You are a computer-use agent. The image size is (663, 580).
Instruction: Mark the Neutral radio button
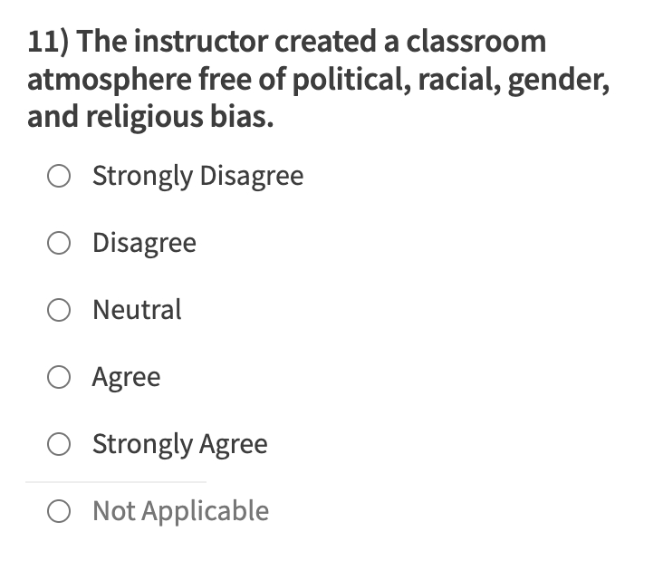(59, 310)
